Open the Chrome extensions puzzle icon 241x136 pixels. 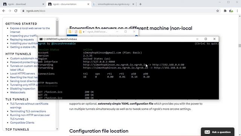point(225,11)
